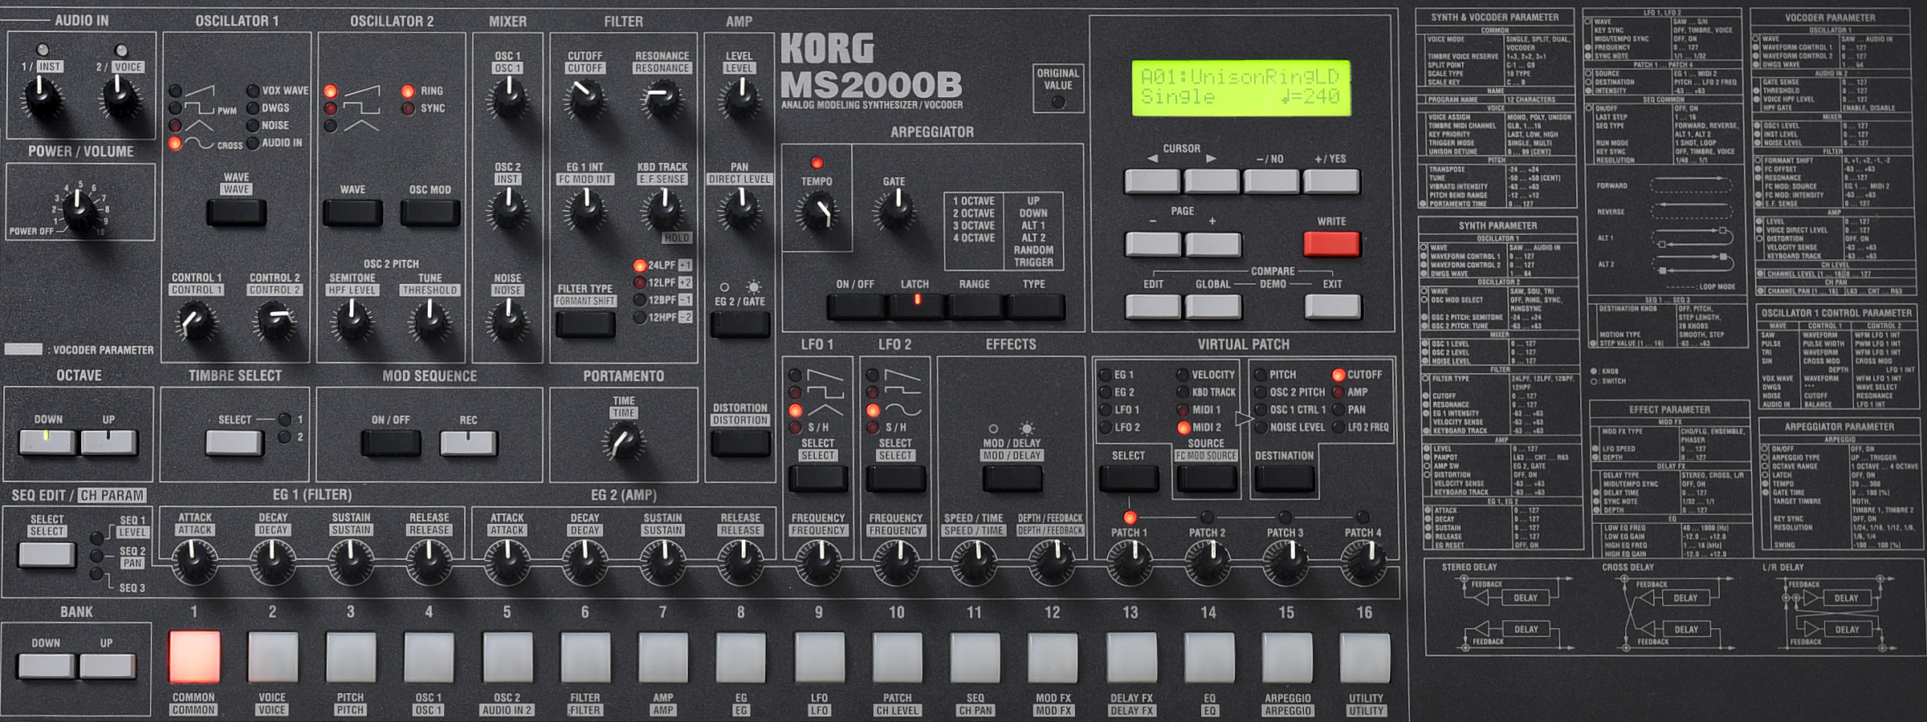Screen dimensions: 1927x722
Task: Click the TIMBRE SELECT button
Action: 234,442
